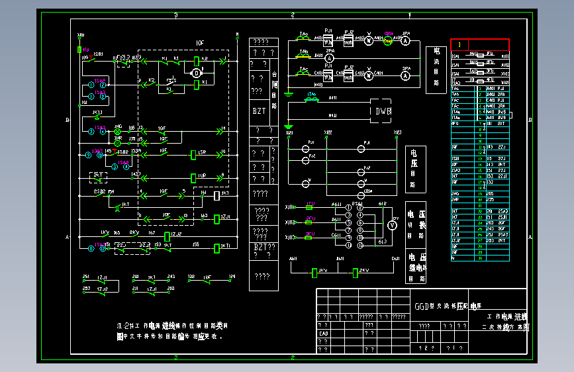Select the 2KT dashed contact box
The width and height of the screenshot is (574, 372).
tap(99, 177)
